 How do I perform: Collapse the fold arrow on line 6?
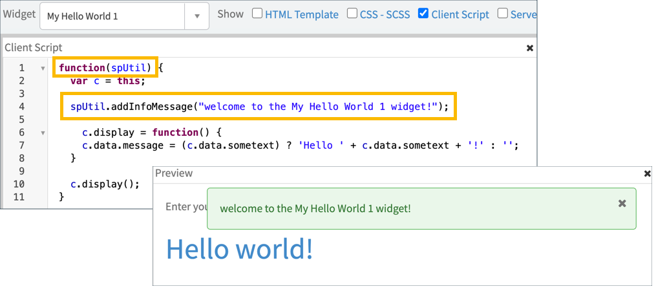(43, 133)
